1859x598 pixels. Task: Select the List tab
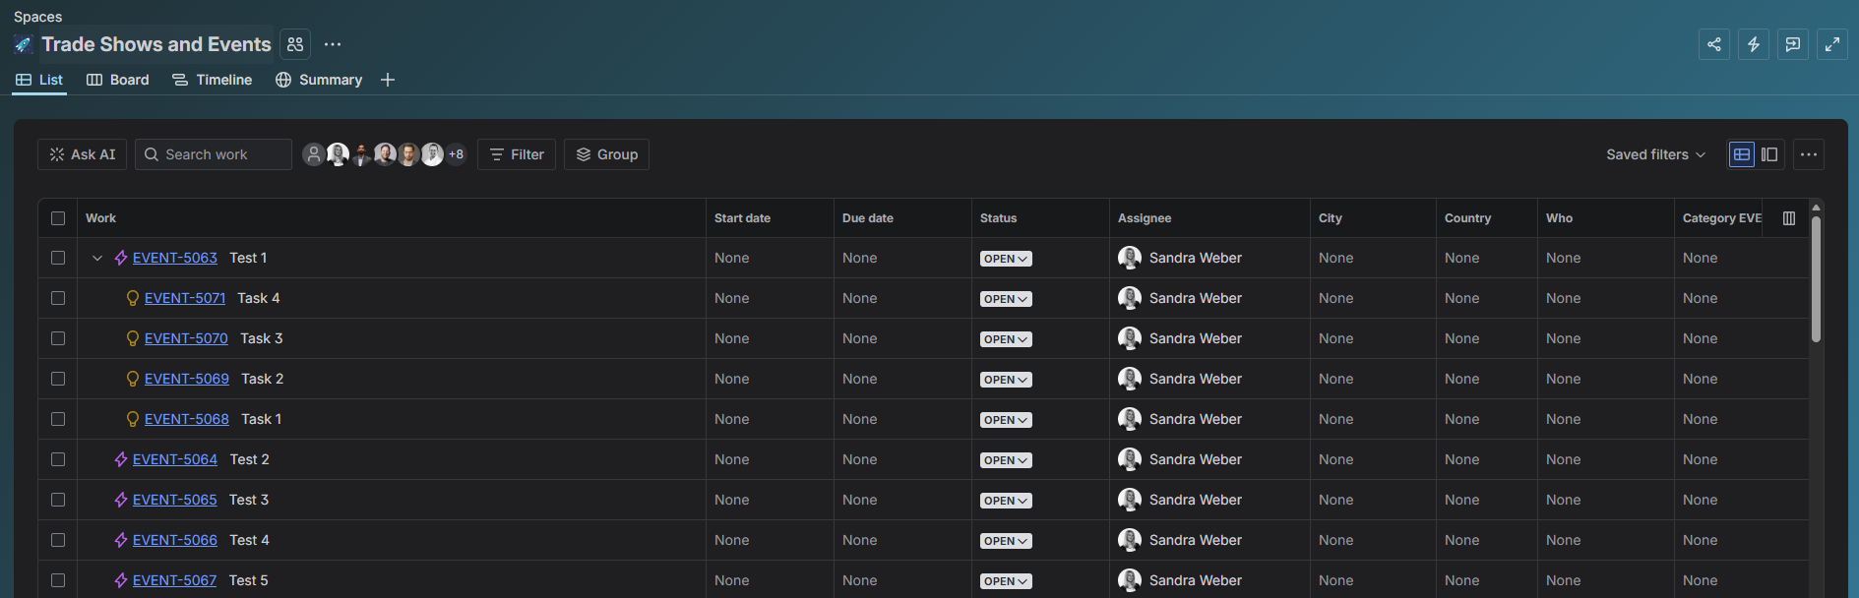[x=39, y=80]
